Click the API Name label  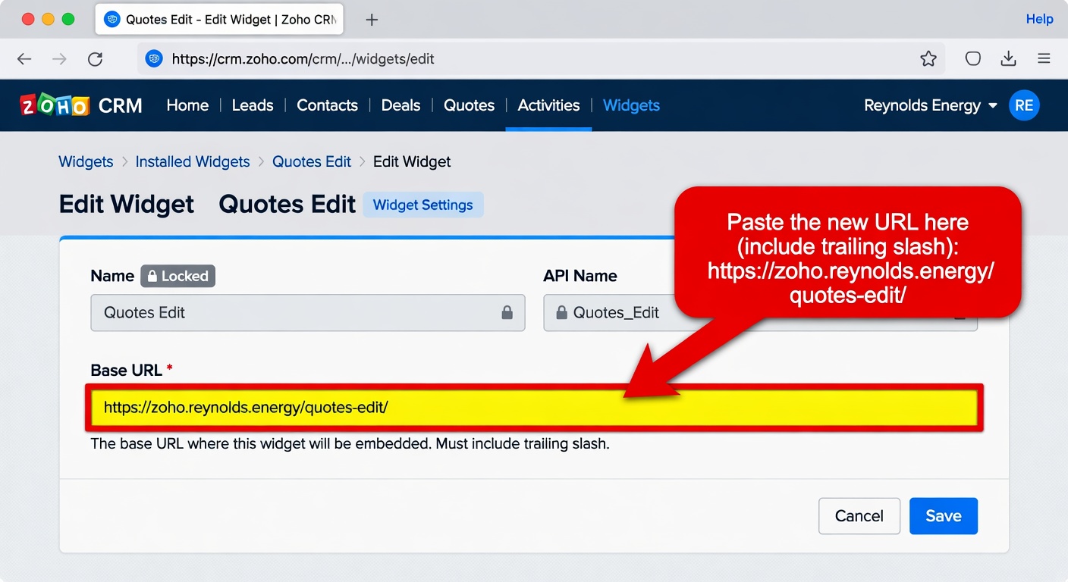pos(580,276)
